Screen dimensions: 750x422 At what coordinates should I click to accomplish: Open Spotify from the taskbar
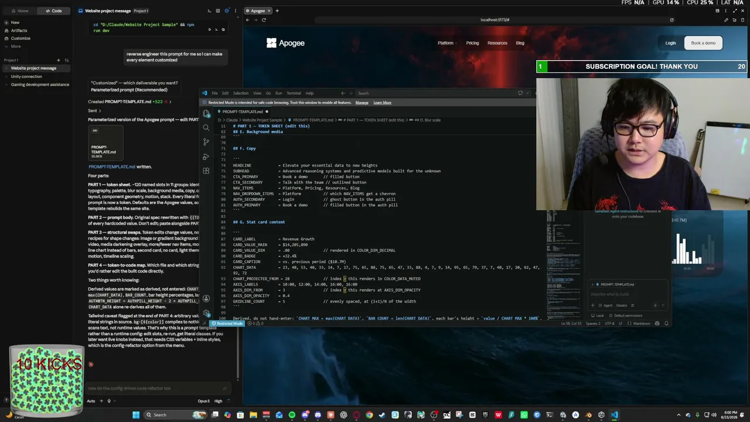[292, 415]
